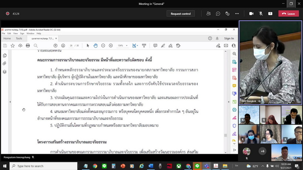Click the scrollbar up arrow
The width and height of the screenshot is (303, 170).
point(225,52)
